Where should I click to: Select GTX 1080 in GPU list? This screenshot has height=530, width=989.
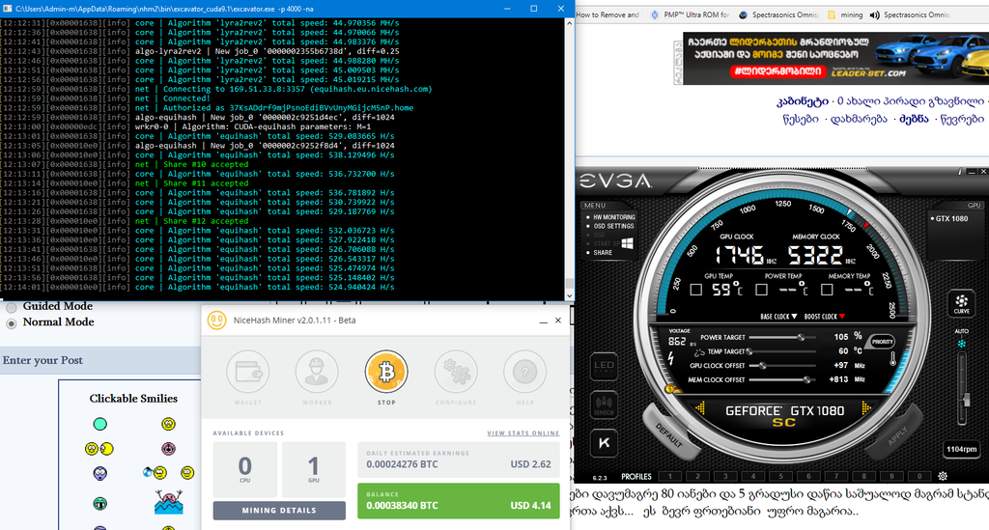[x=950, y=219]
